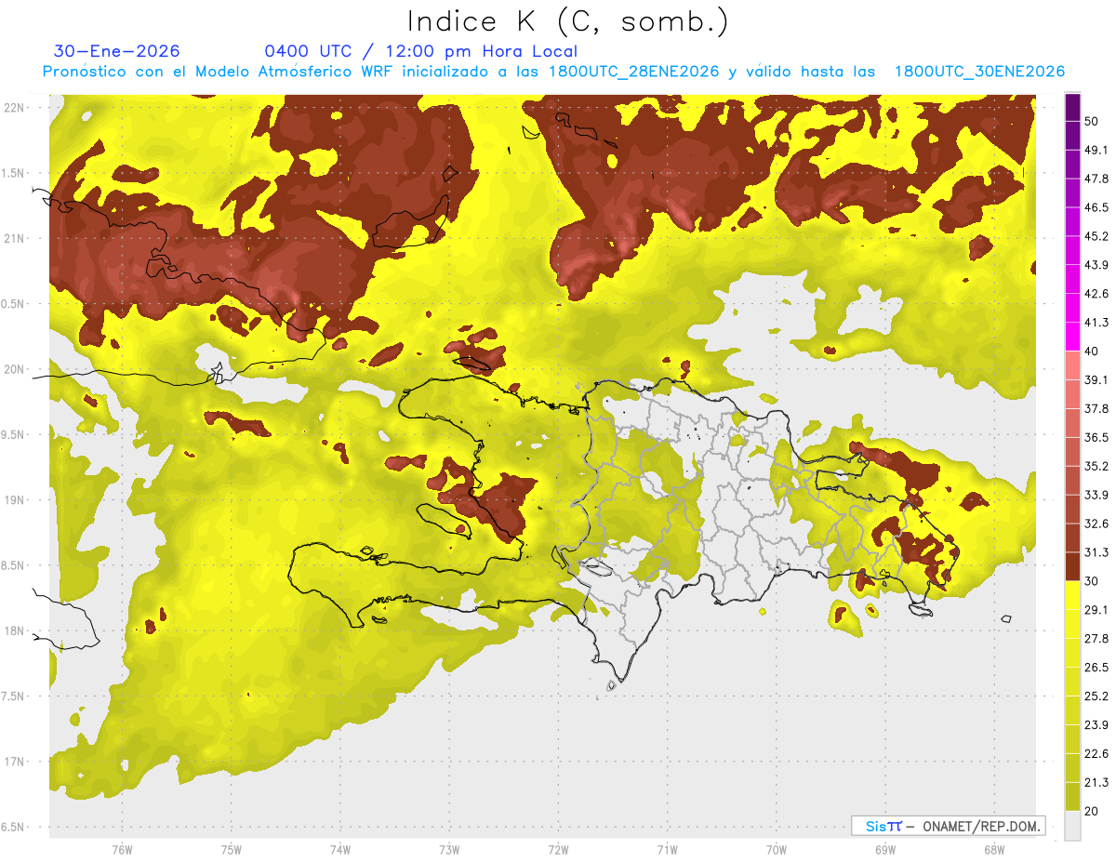Click legend value '33.9'

[x=1096, y=495]
